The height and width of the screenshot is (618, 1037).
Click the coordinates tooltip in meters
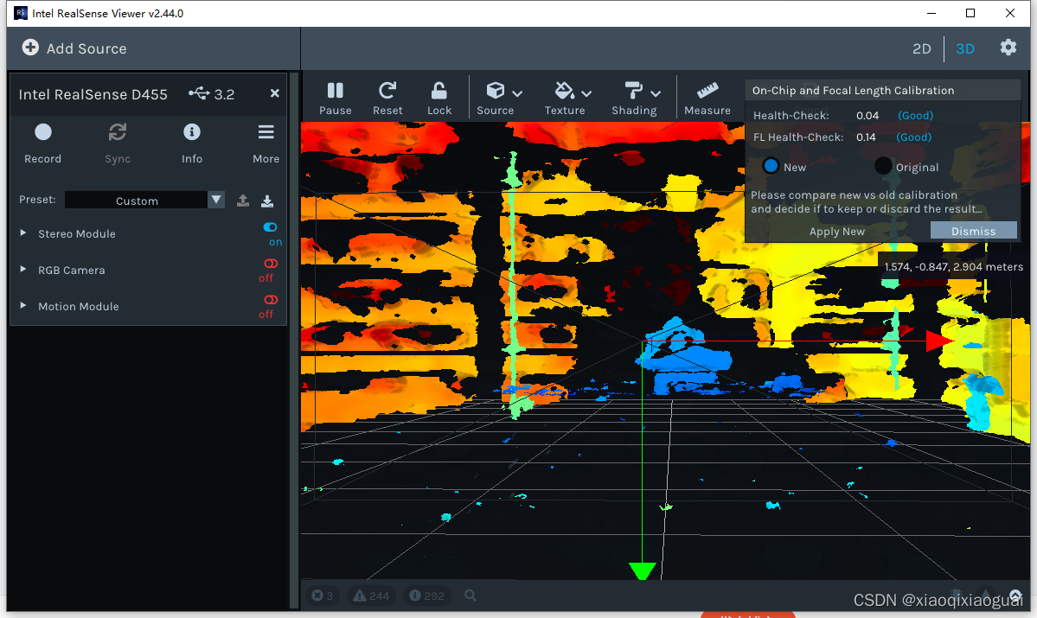[x=953, y=266]
